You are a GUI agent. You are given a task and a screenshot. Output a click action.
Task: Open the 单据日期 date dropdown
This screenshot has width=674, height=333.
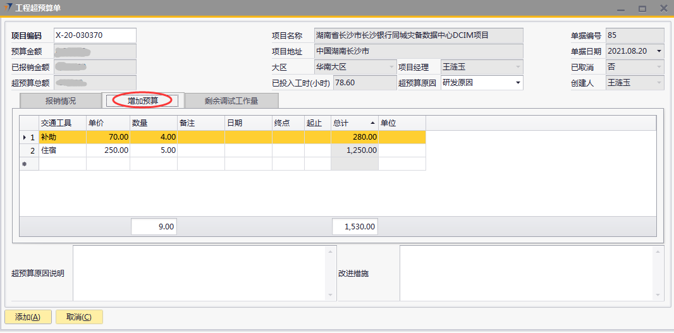point(659,51)
